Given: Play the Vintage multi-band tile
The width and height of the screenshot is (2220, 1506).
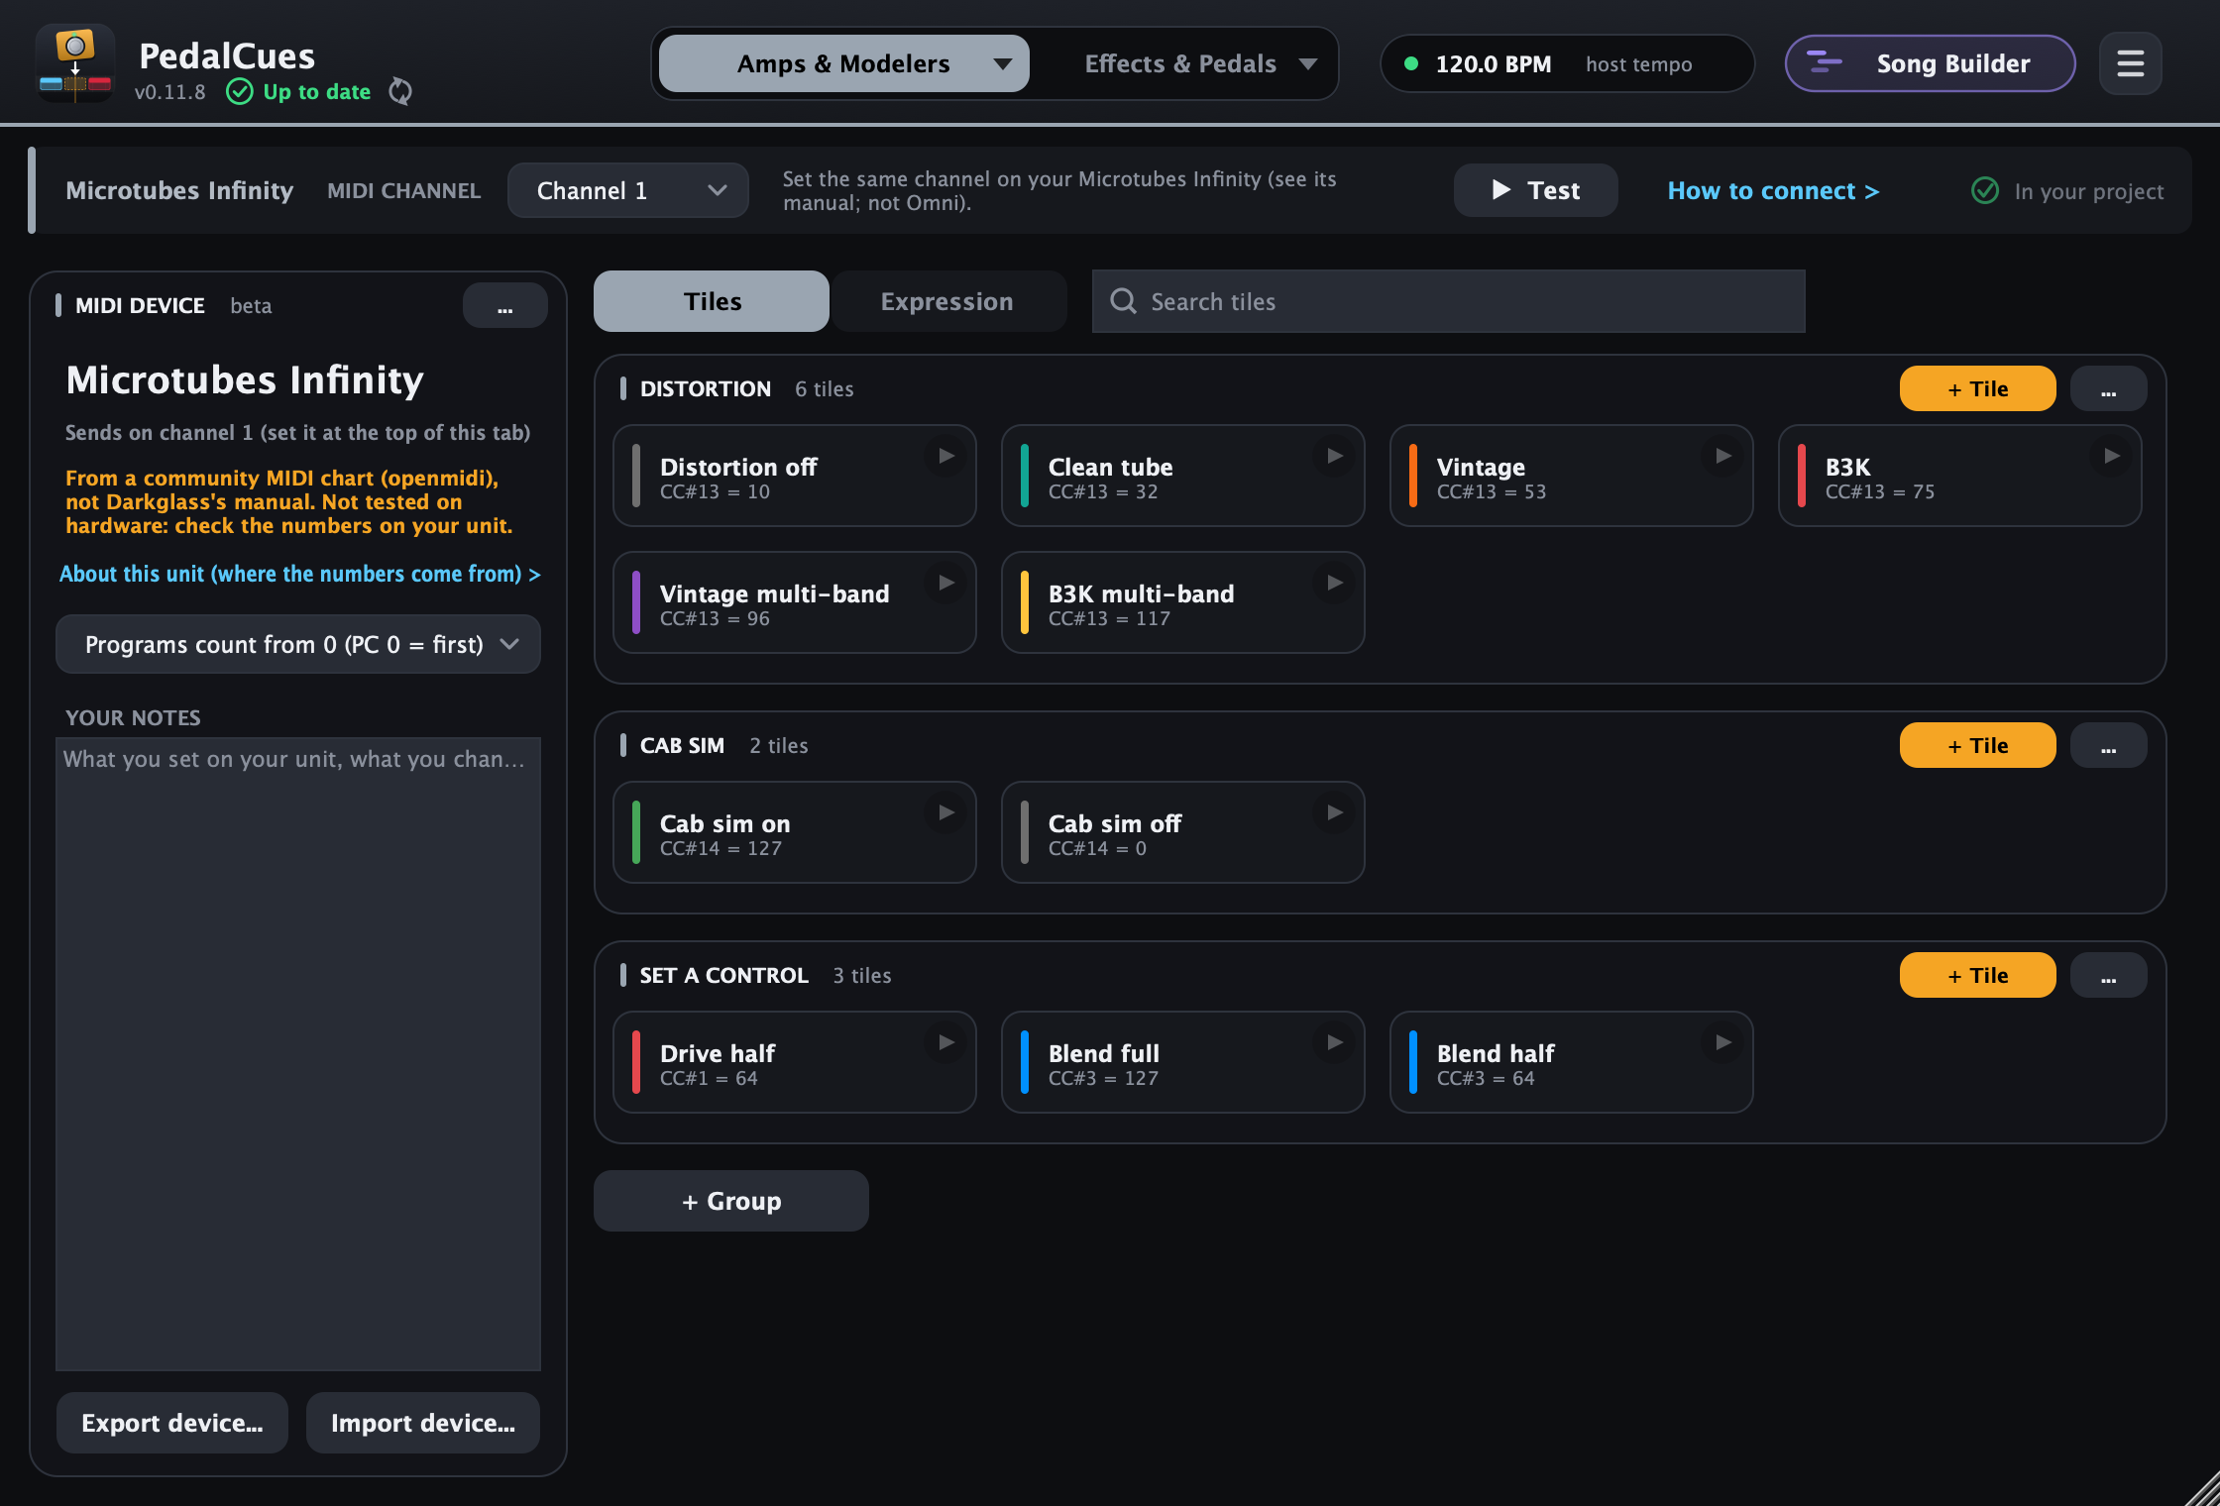Looking at the screenshot, I should [946, 583].
